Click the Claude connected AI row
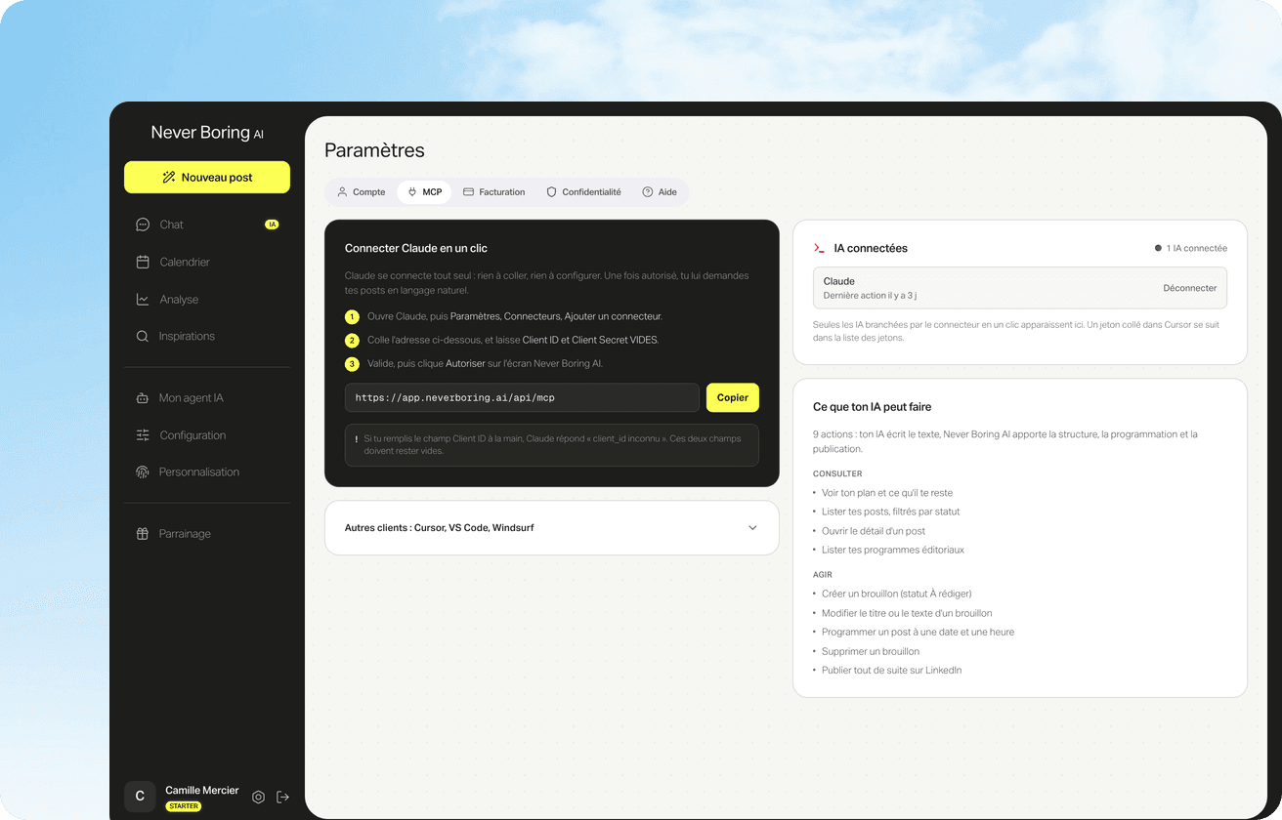 1020,288
